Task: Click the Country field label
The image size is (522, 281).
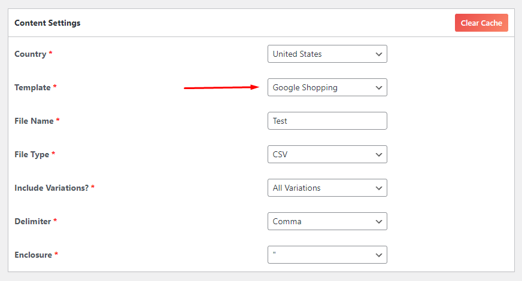Action: (30, 54)
